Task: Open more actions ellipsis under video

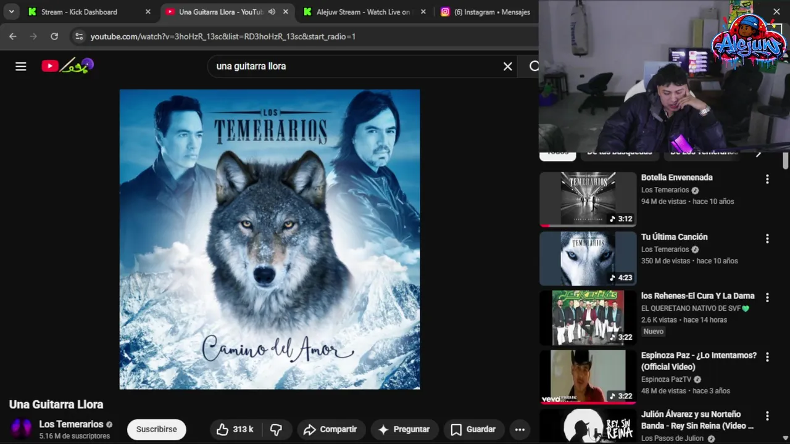Action: pos(520,429)
